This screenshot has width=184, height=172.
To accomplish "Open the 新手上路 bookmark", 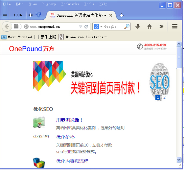I will click(x=45, y=37).
